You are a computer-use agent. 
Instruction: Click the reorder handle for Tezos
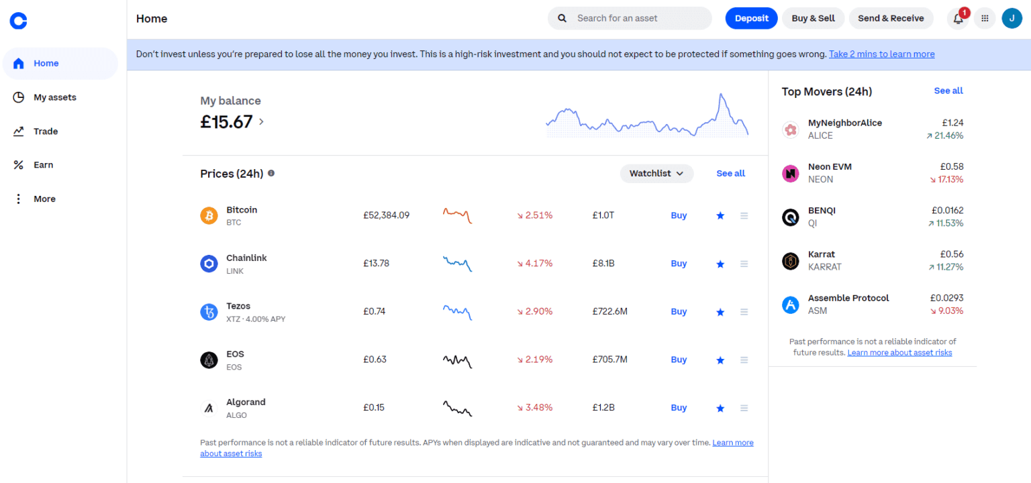click(744, 312)
